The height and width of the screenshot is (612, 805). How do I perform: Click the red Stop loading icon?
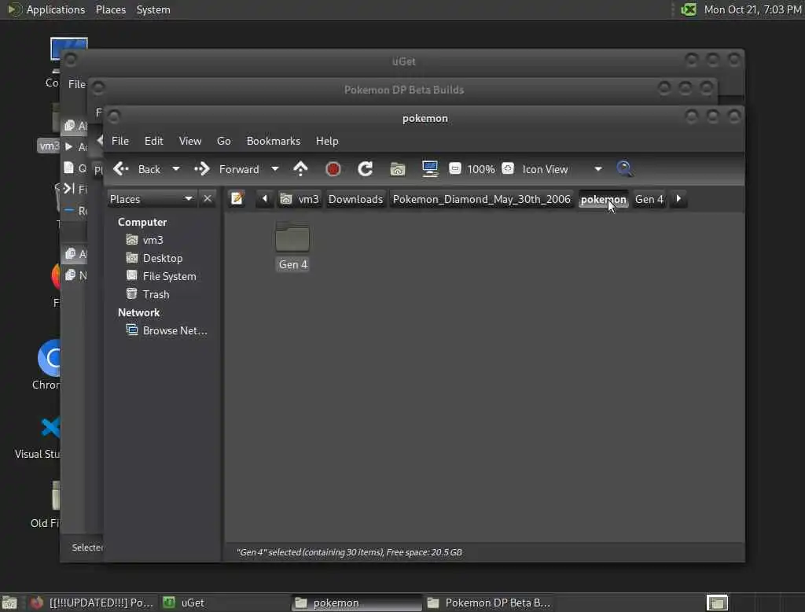tap(333, 169)
